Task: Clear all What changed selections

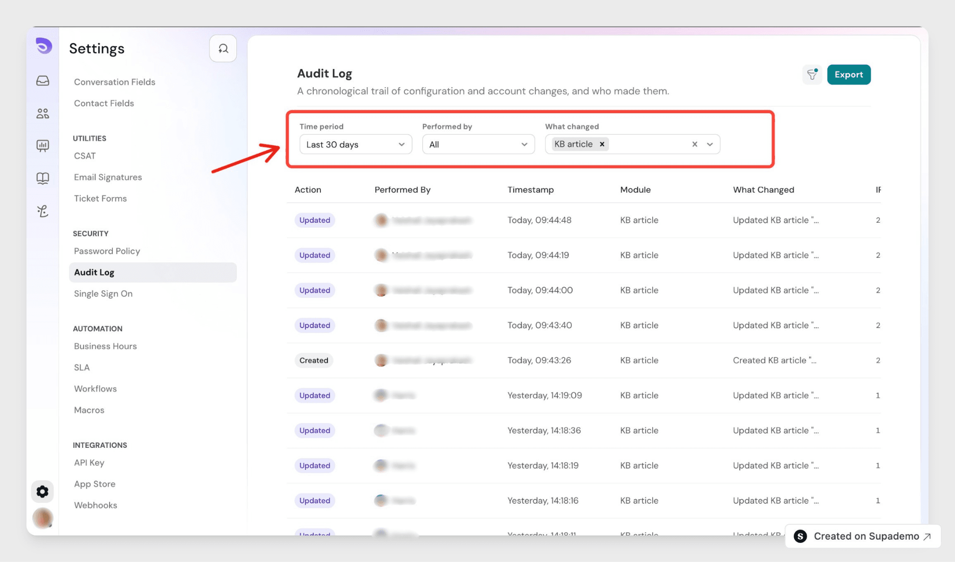Action: tap(694, 144)
